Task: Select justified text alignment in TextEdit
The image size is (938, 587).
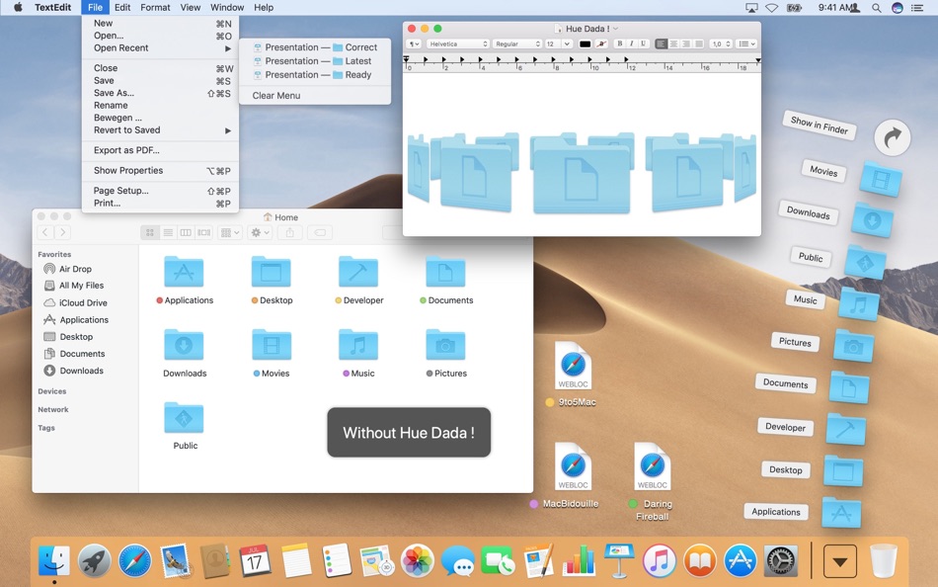Action: [697, 43]
